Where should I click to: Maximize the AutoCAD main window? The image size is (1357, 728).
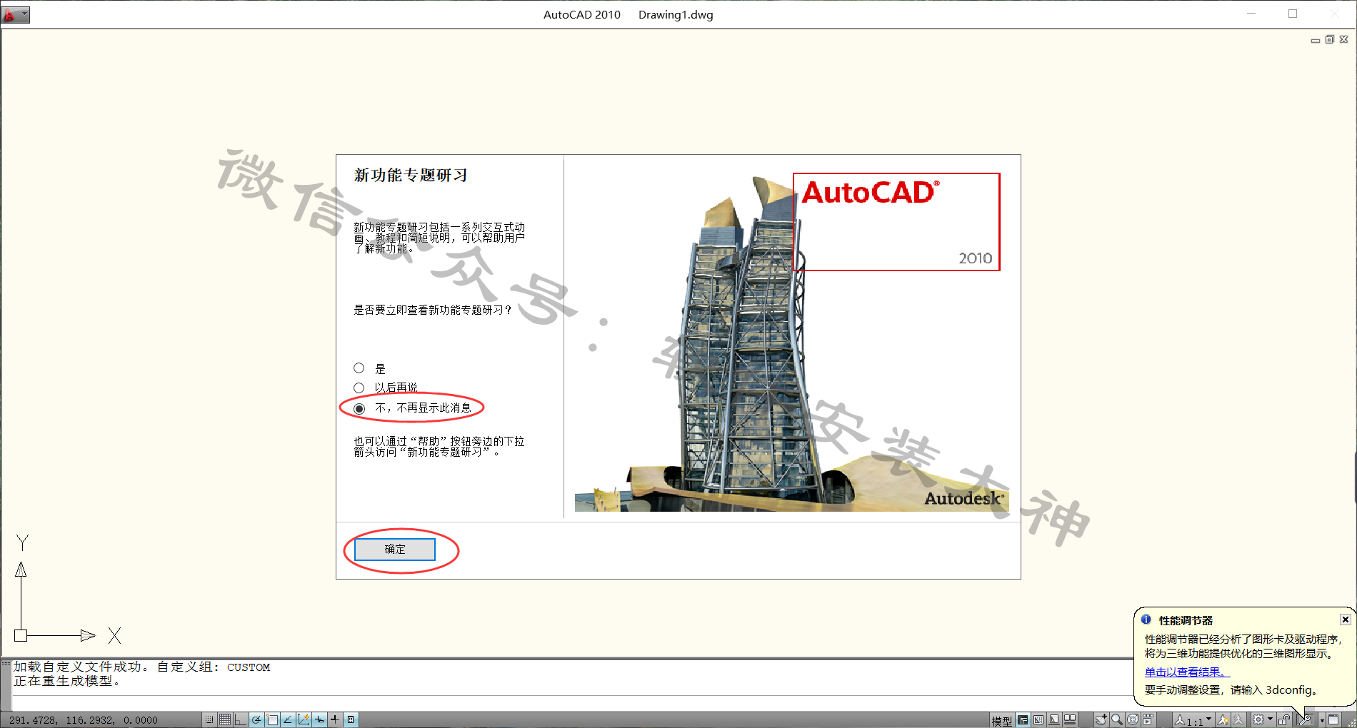(x=1293, y=14)
